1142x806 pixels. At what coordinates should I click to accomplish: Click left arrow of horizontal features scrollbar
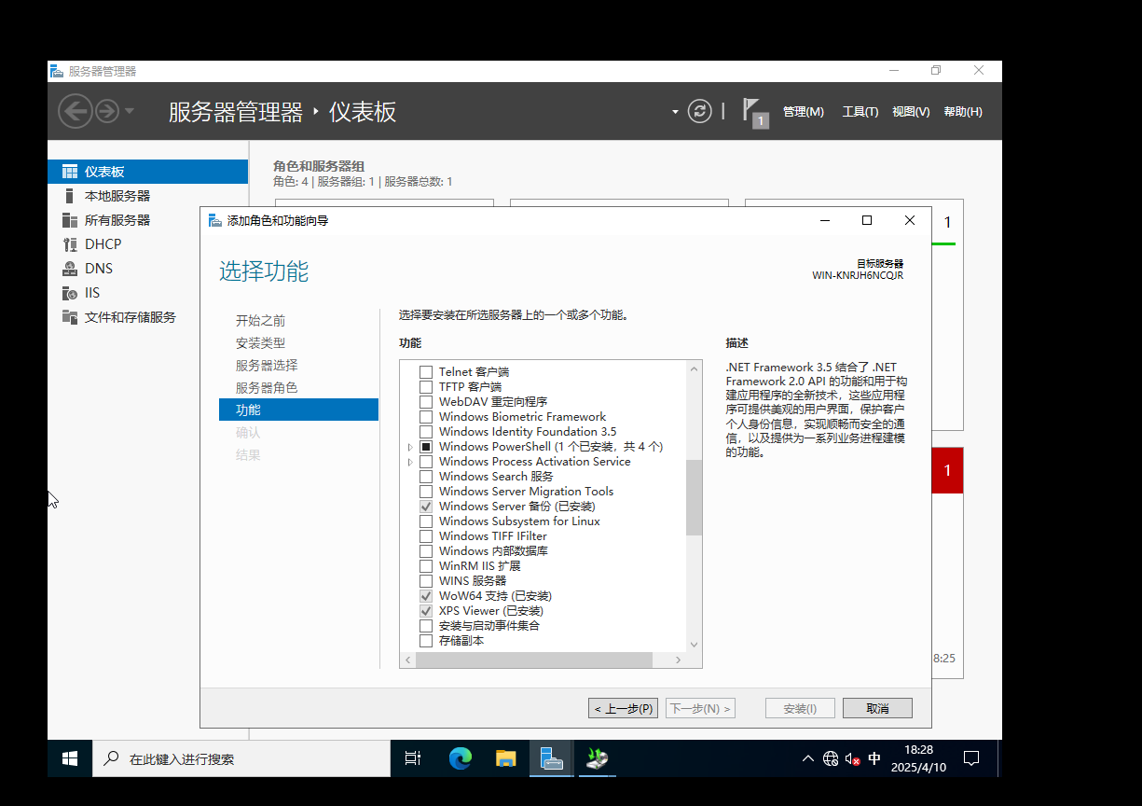407,660
